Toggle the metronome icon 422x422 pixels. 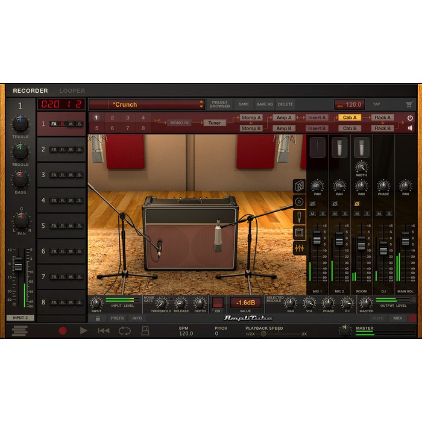(x=145, y=331)
